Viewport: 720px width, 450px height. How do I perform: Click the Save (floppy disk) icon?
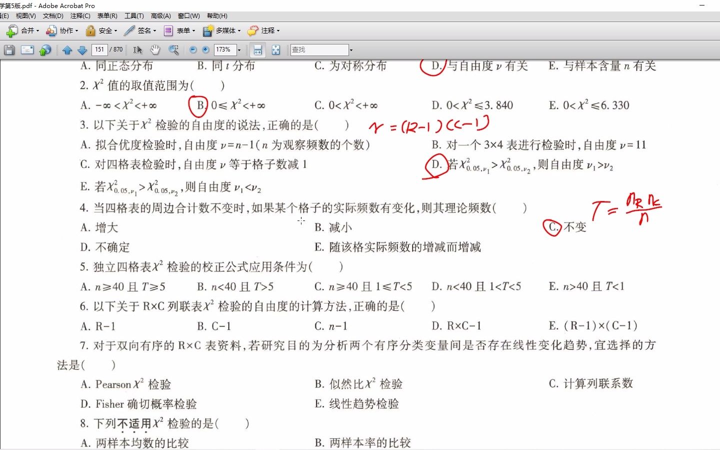(x=9, y=50)
